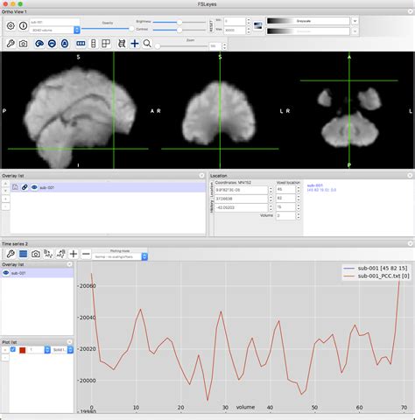Import data series from file icon
This screenshot has height=420, width=415.
tap(48, 254)
